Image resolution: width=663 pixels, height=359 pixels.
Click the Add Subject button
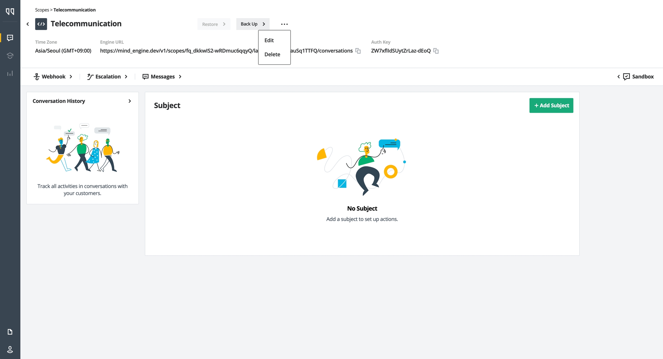(x=551, y=105)
